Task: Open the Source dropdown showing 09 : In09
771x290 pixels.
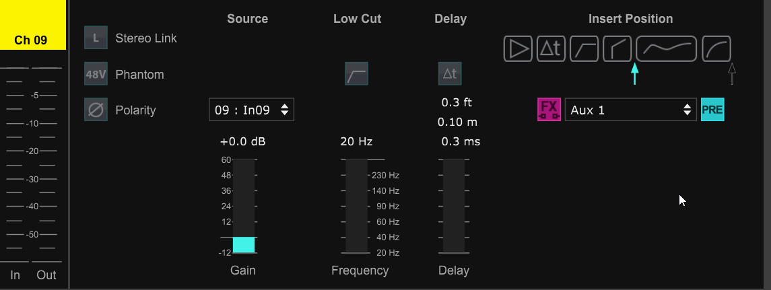Action: [251, 110]
